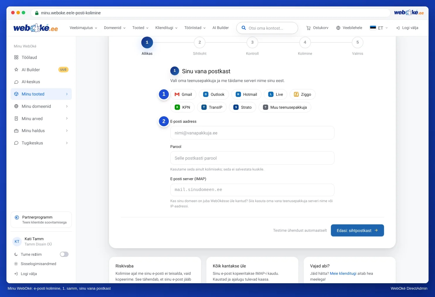Expand Minu domeenid sidebar chevron

coord(67,106)
